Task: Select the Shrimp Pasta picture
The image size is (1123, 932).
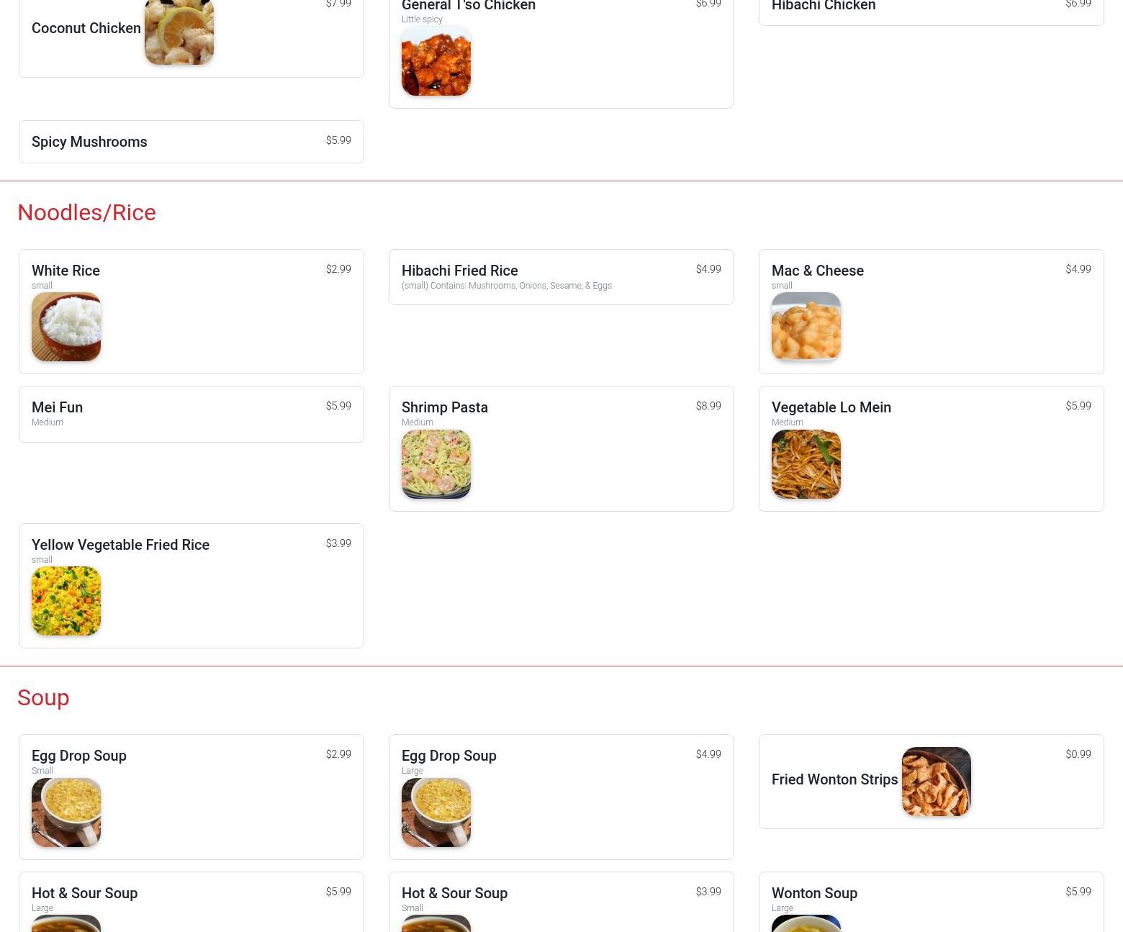Action: (x=436, y=464)
